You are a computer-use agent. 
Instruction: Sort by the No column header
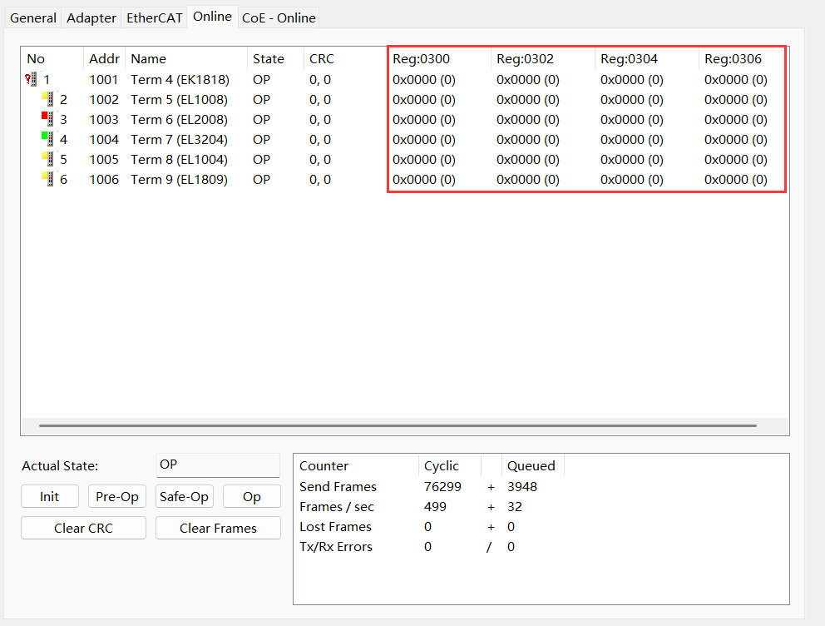pyautogui.click(x=52, y=59)
